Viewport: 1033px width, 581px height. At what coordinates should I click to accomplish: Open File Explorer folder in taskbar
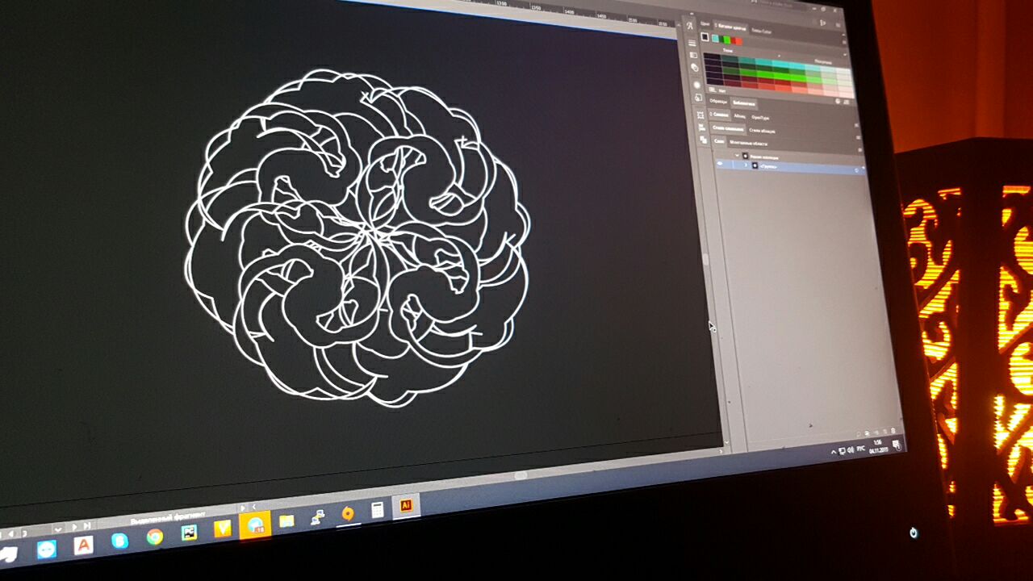click(x=286, y=521)
